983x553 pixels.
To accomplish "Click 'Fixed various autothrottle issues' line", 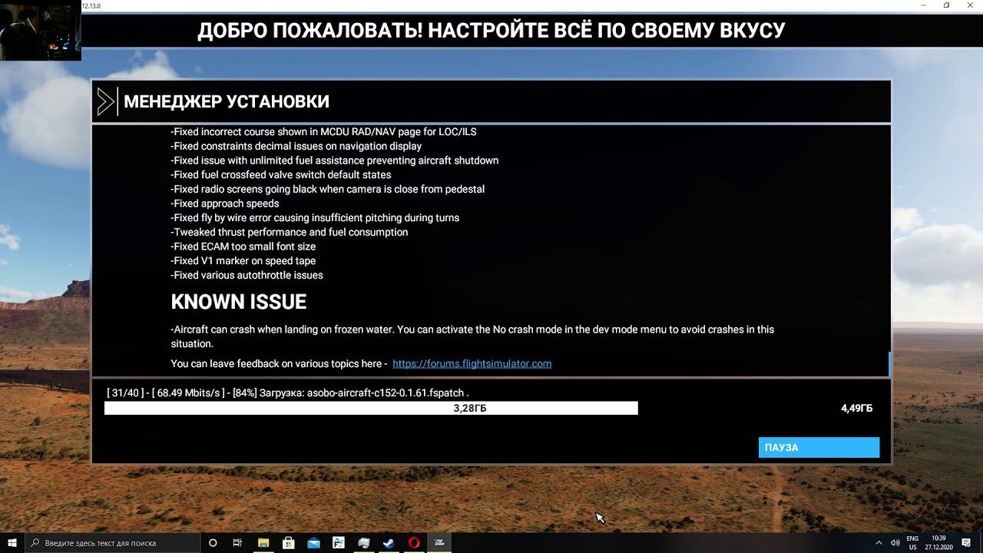I will point(247,275).
